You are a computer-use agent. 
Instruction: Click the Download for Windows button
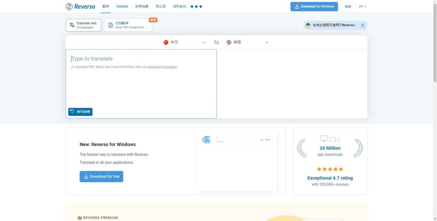coord(314,7)
